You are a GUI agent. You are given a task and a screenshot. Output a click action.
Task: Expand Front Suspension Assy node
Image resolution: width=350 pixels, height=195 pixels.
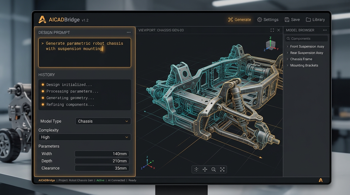[x=287, y=46]
